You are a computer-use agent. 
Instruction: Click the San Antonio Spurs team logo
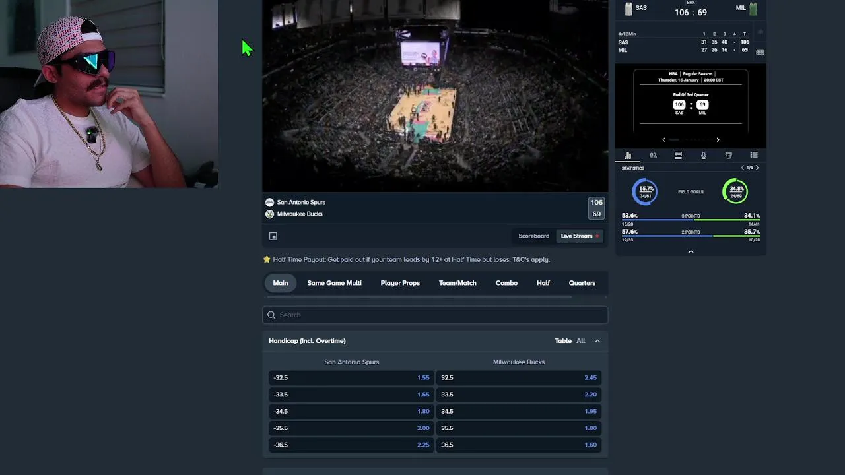(269, 203)
